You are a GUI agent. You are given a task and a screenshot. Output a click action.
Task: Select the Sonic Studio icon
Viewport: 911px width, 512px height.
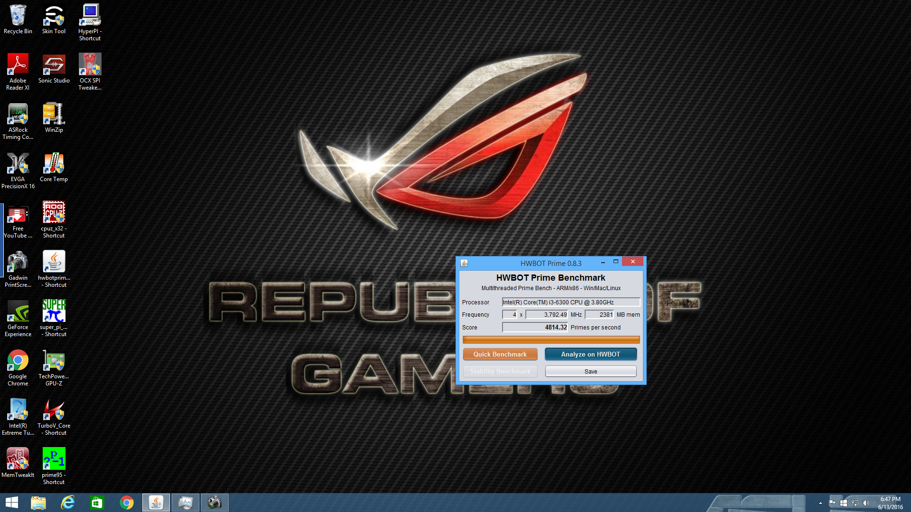coord(54,68)
